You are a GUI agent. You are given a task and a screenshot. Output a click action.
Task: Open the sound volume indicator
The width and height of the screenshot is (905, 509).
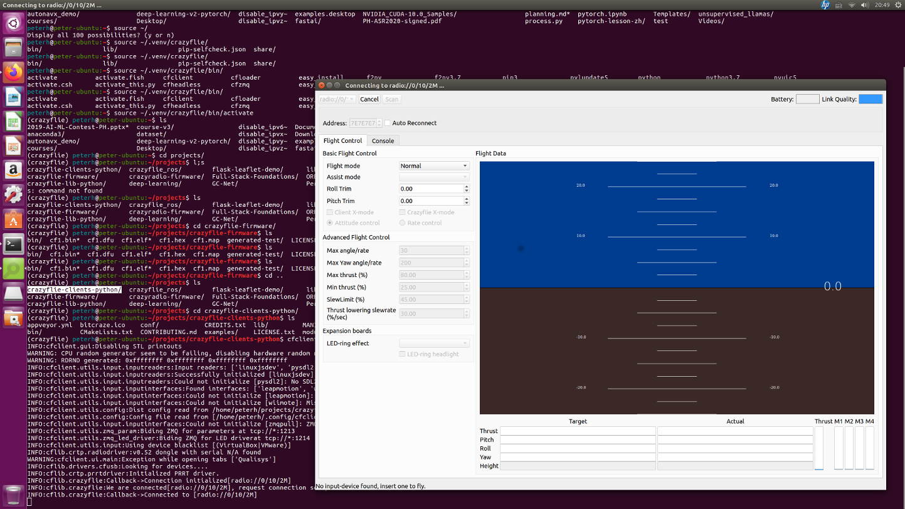[x=864, y=5]
